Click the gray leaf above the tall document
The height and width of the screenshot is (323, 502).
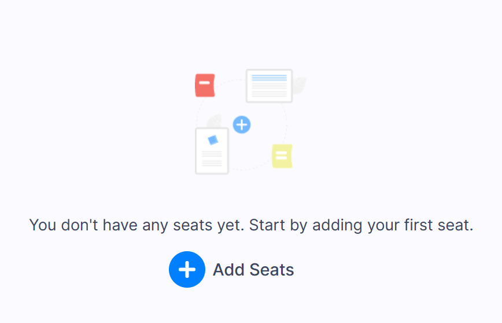pos(215,122)
